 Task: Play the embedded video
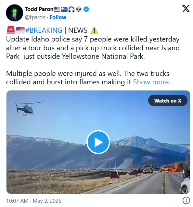(98, 142)
